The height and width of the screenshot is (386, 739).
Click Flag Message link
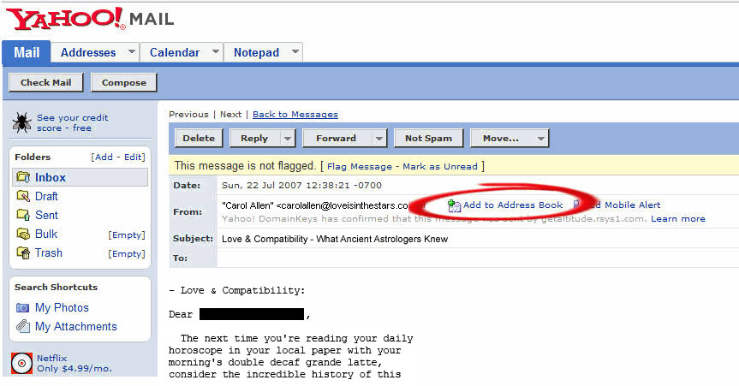coord(360,166)
